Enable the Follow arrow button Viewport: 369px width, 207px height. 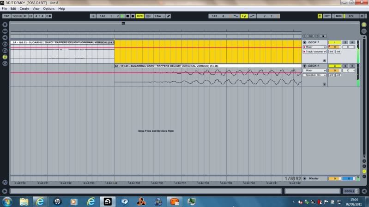pos(93,16)
